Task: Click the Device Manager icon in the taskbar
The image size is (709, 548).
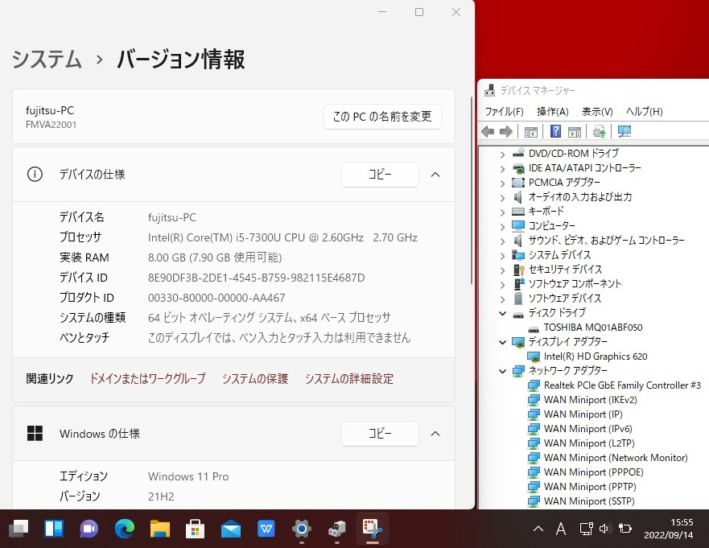Action: [337, 528]
